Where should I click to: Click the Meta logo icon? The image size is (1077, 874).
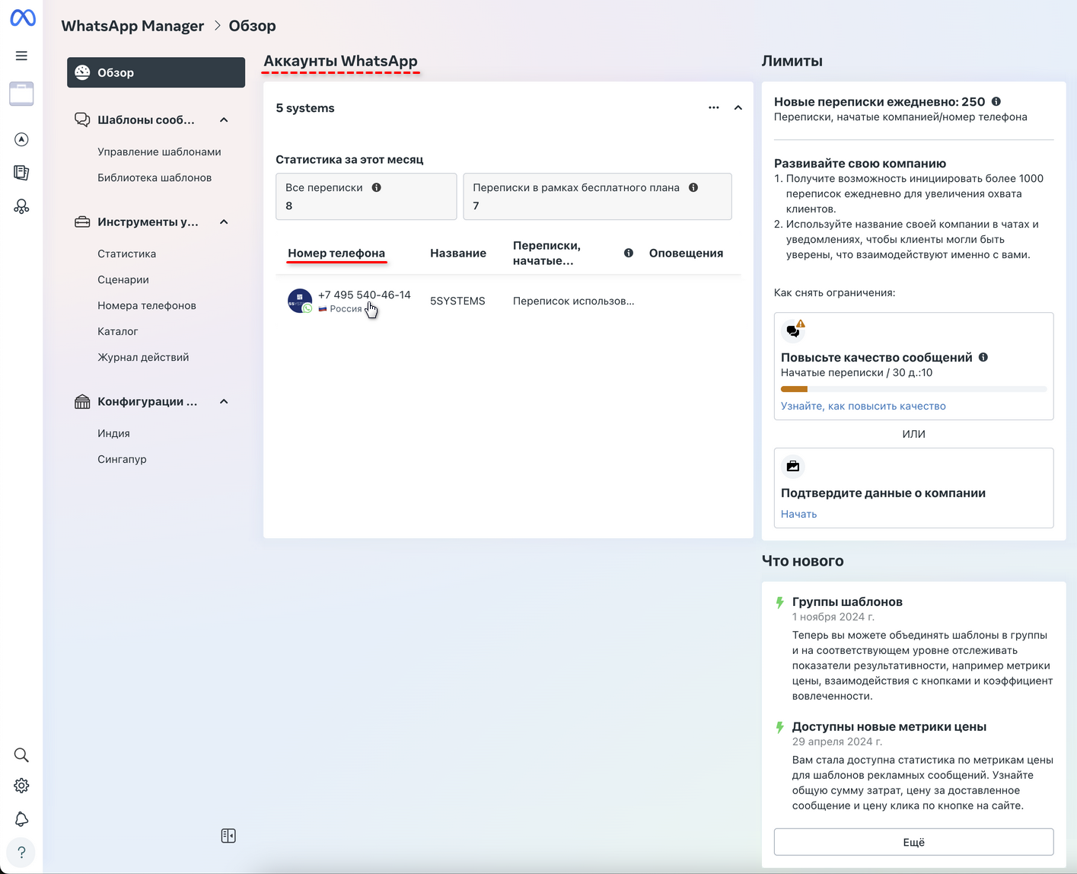(x=22, y=17)
